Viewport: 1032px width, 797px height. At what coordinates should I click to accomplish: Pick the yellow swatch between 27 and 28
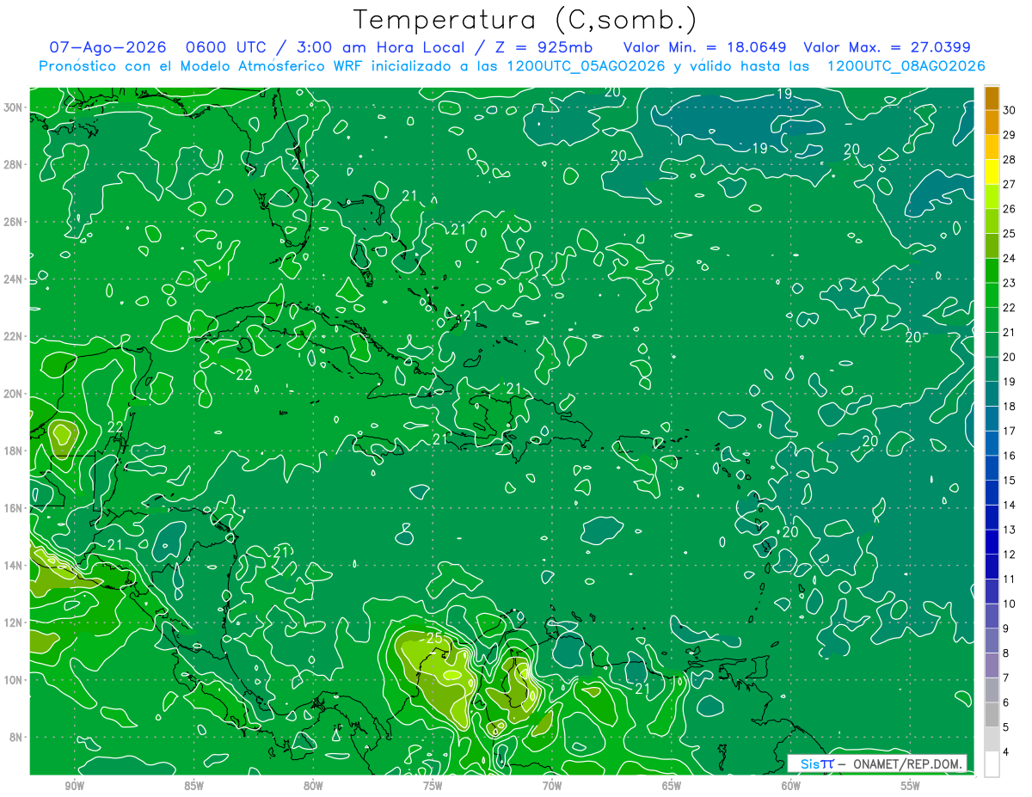(x=992, y=172)
